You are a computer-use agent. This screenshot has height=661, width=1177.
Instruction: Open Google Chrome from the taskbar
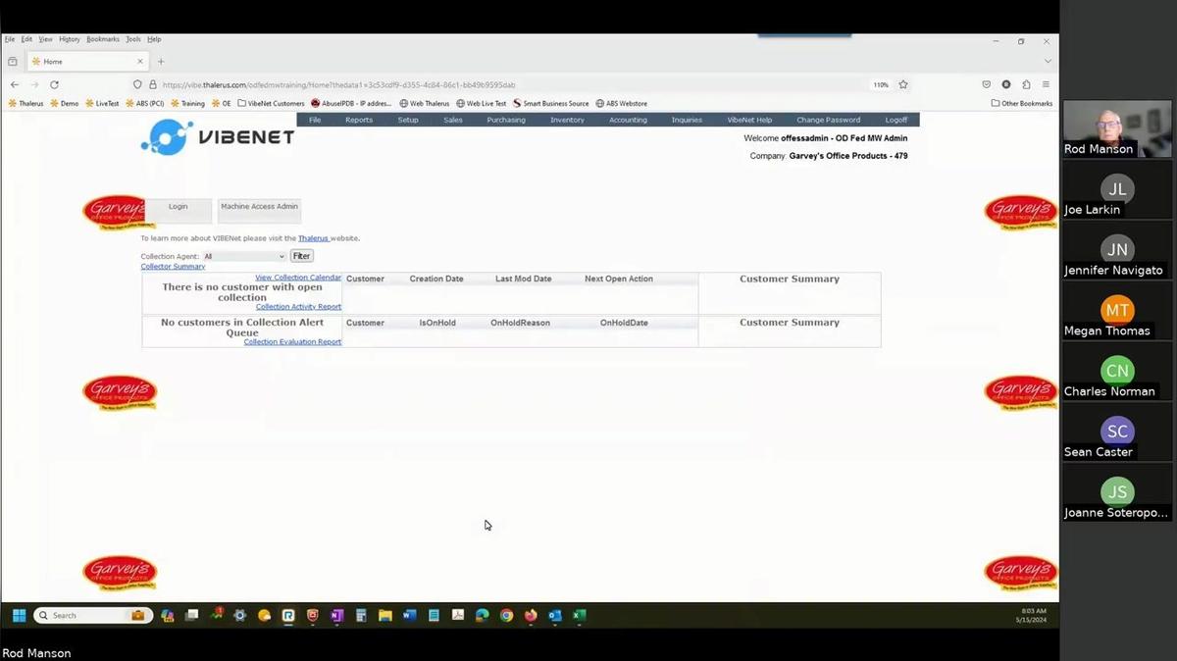(x=506, y=616)
